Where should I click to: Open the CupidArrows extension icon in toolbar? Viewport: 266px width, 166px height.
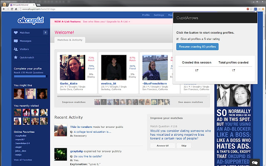click(256, 9)
